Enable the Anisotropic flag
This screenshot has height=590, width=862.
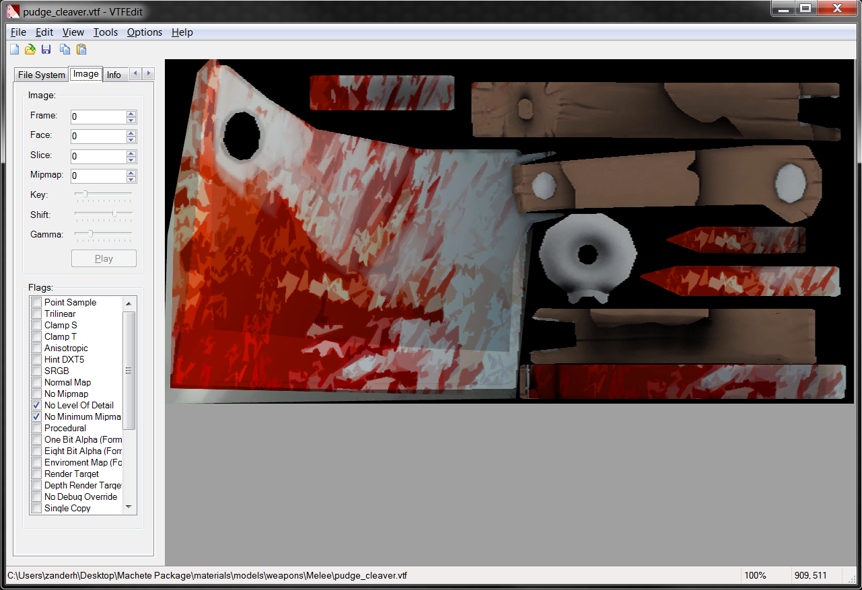pyautogui.click(x=36, y=348)
